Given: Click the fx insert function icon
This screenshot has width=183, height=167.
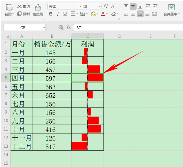Looking at the screenshot, I should point(68,28).
